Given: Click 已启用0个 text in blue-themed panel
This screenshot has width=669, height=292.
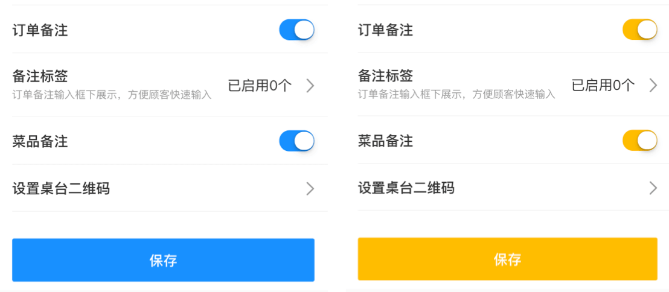Looking at the screenshot, I should (260, 86).
